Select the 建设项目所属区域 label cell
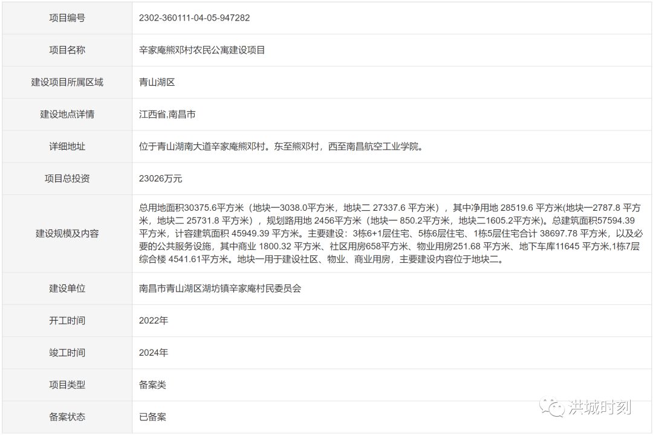653x436 pixels. pos(67,82)
